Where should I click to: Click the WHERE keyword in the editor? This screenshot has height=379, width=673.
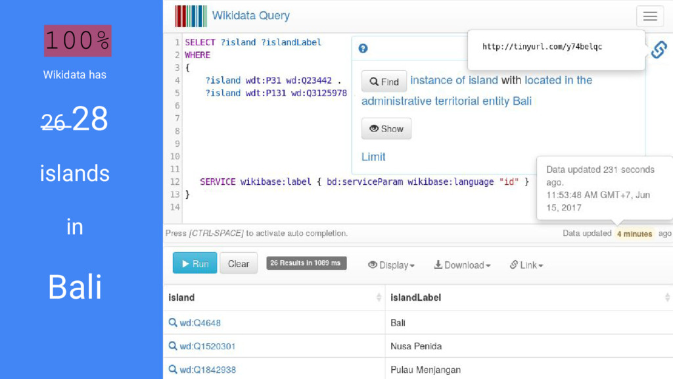pos(197,55)
